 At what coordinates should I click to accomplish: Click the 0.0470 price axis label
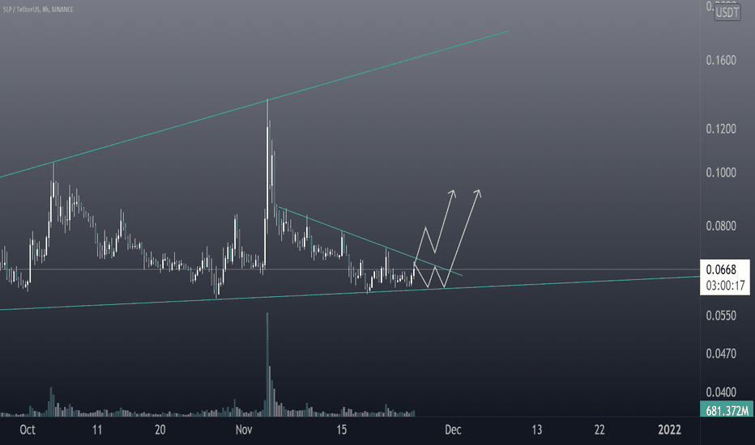point(721,354)
